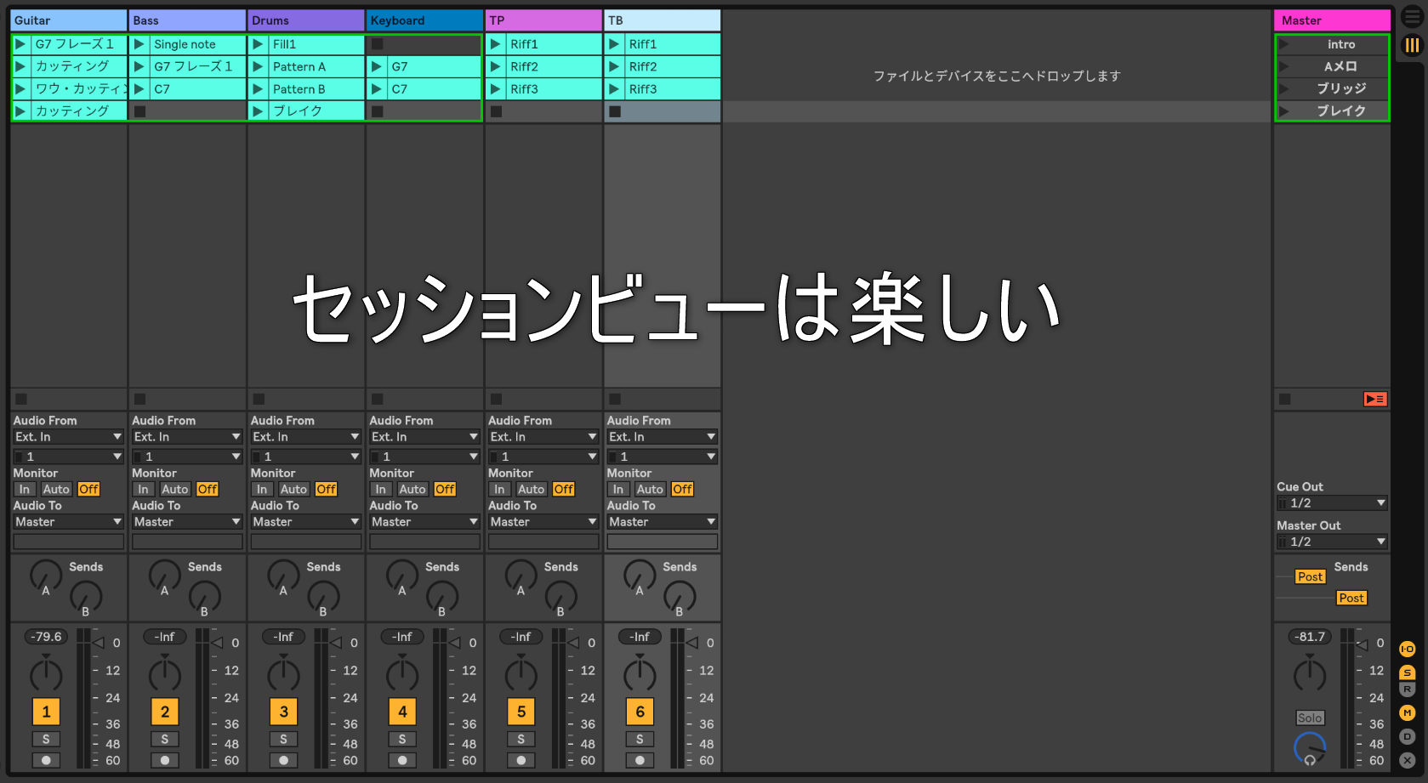Set Keyboard track monitor to Auto
Image resolution: width=1428 pixels, height=783 pixels.
coord(412,490)
